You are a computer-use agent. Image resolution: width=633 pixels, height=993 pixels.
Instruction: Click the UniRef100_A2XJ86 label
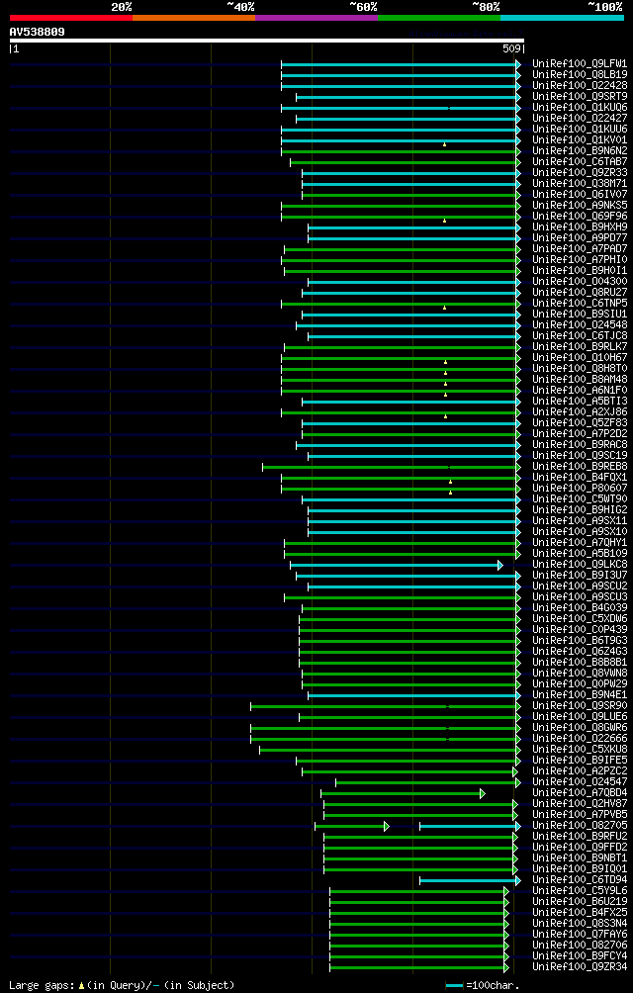tap(580, 411)
